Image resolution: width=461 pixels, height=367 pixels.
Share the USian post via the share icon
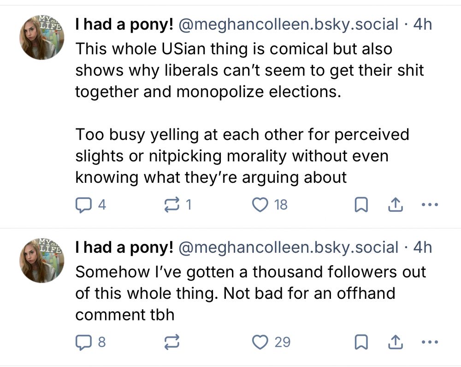click(x=396, y=204)
